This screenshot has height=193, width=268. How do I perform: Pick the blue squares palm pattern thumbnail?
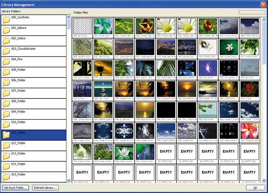tap(187, 68)
